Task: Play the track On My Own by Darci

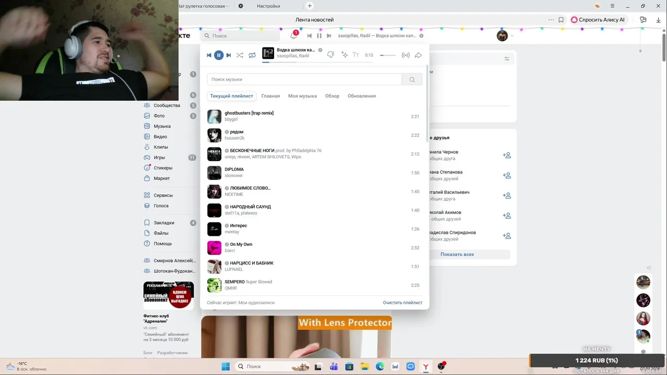Action: [x=315, y=247]
